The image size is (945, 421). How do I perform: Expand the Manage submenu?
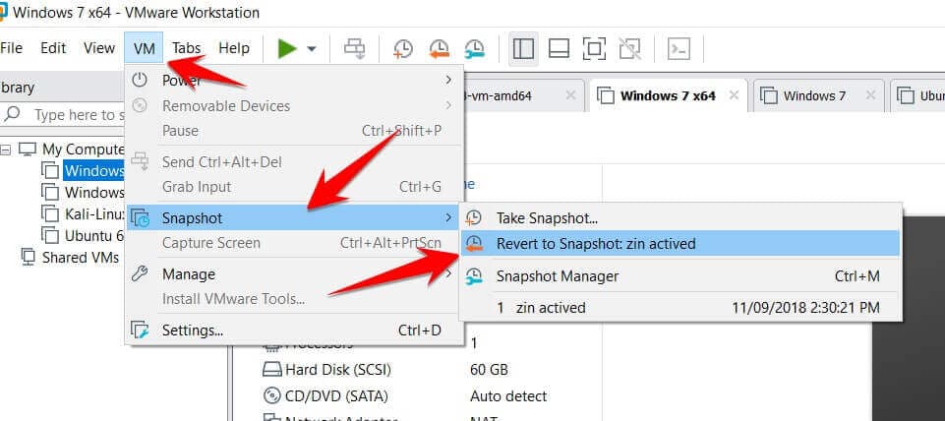tap(294, 274)
